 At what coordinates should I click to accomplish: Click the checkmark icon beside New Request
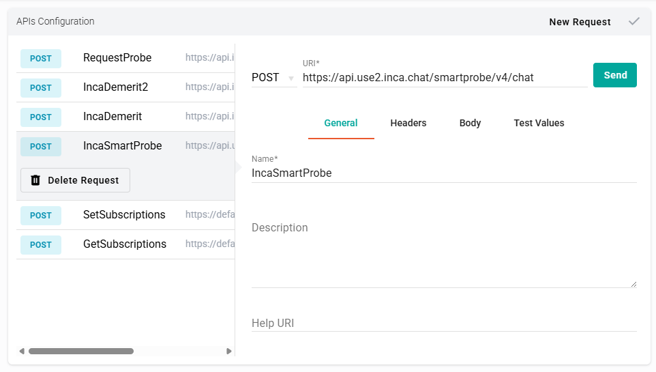[634, 21]
